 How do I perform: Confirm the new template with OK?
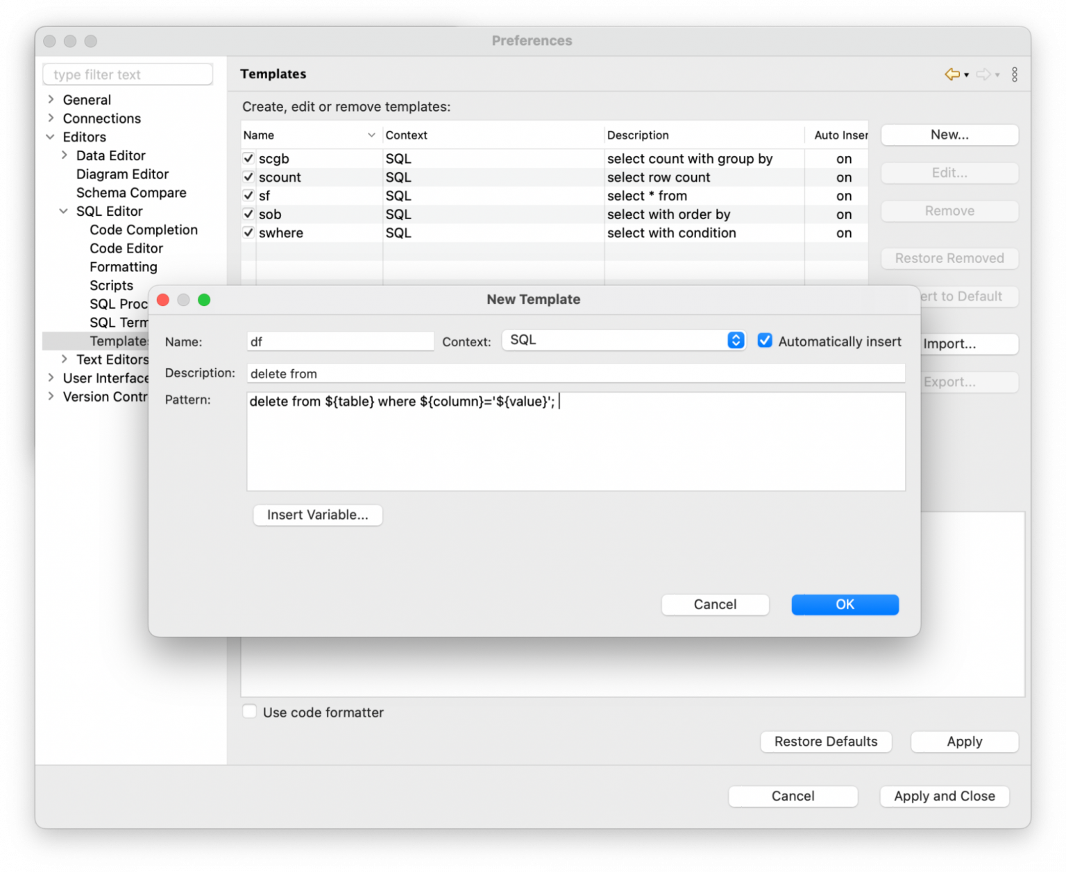click(x=845, y=604)
